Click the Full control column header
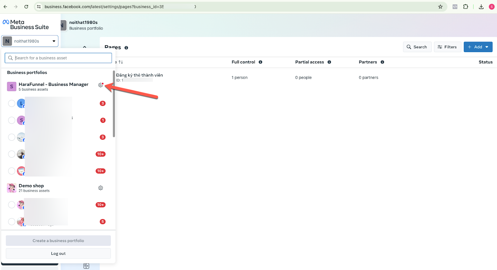 (x=243, y=62)
